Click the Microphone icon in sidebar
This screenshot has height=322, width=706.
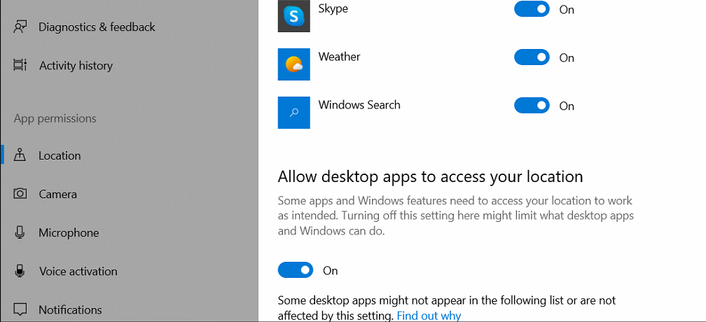click(20, 232)
